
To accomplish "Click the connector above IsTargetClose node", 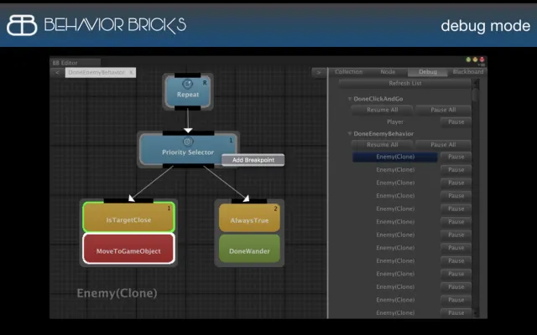I will click(x=128, y=201).
